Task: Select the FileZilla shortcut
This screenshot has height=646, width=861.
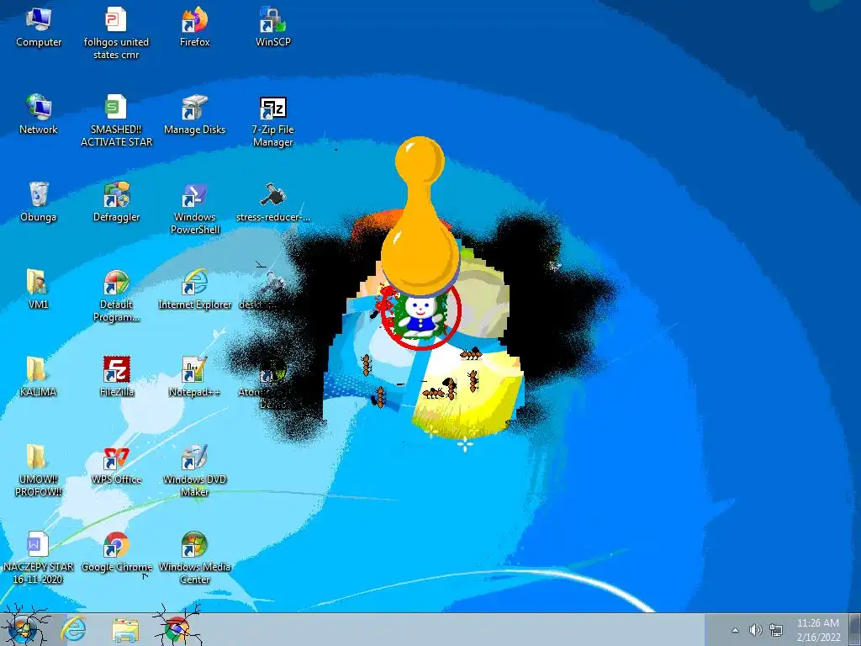Action: 116,377
